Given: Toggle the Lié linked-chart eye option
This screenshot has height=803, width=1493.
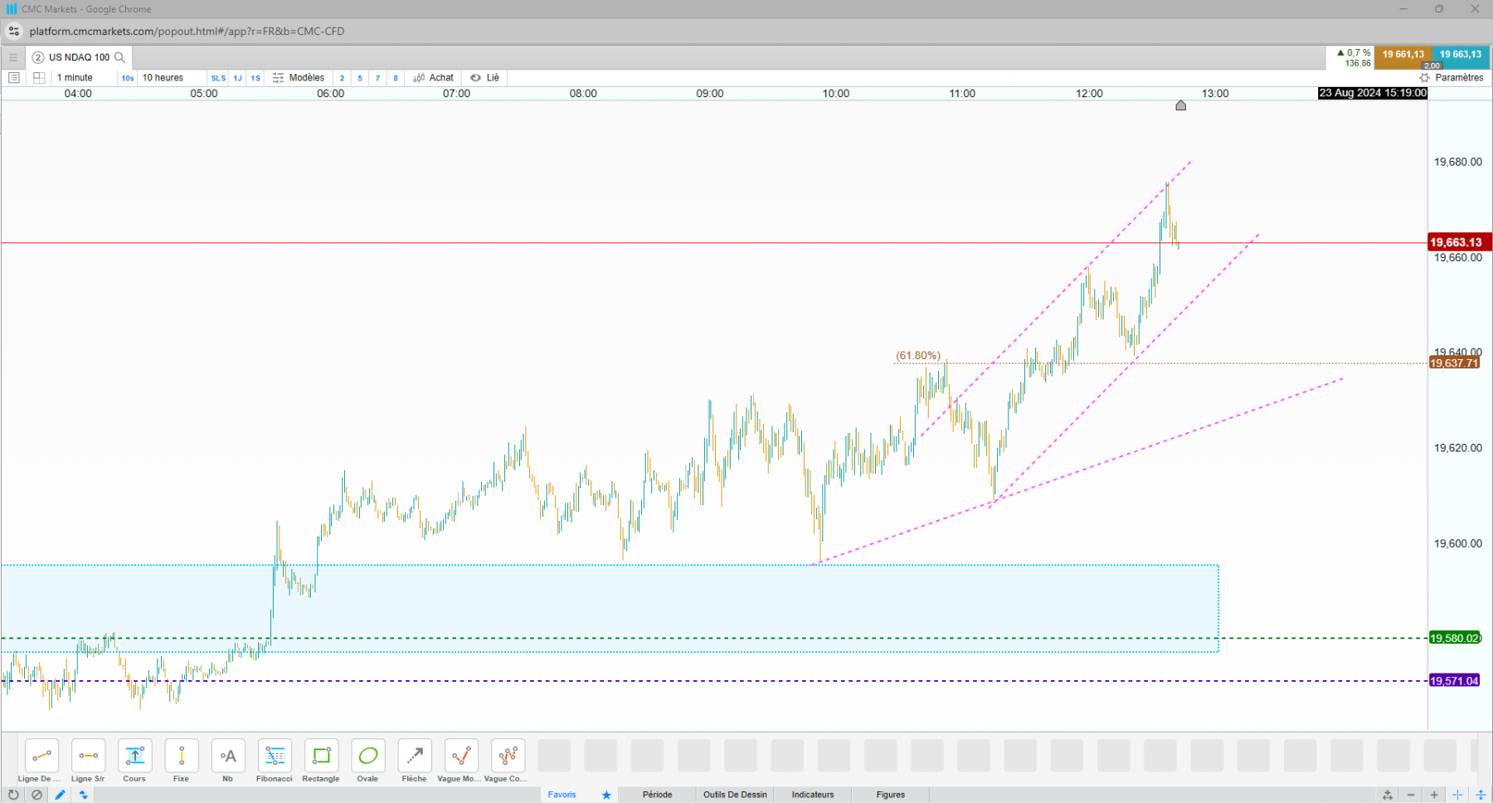Looking at the screenshot, I should pyautogui.click(x=485, y=78).
